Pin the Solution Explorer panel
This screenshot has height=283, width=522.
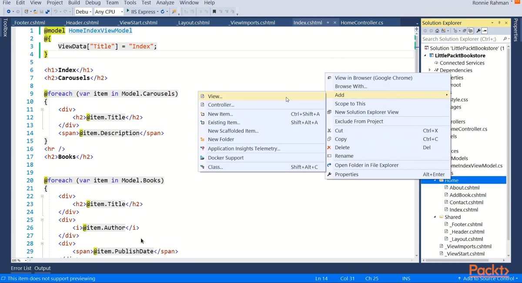click(499, 23)
